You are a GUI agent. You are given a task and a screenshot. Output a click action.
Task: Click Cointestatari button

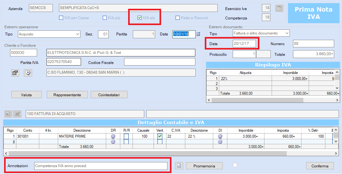tap(109, 95)
